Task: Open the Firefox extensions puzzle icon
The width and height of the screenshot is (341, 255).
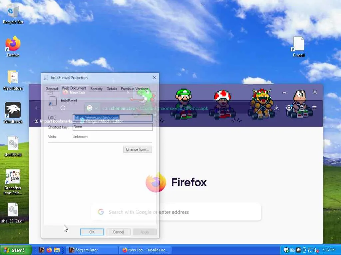Action: tap(302, 108)
